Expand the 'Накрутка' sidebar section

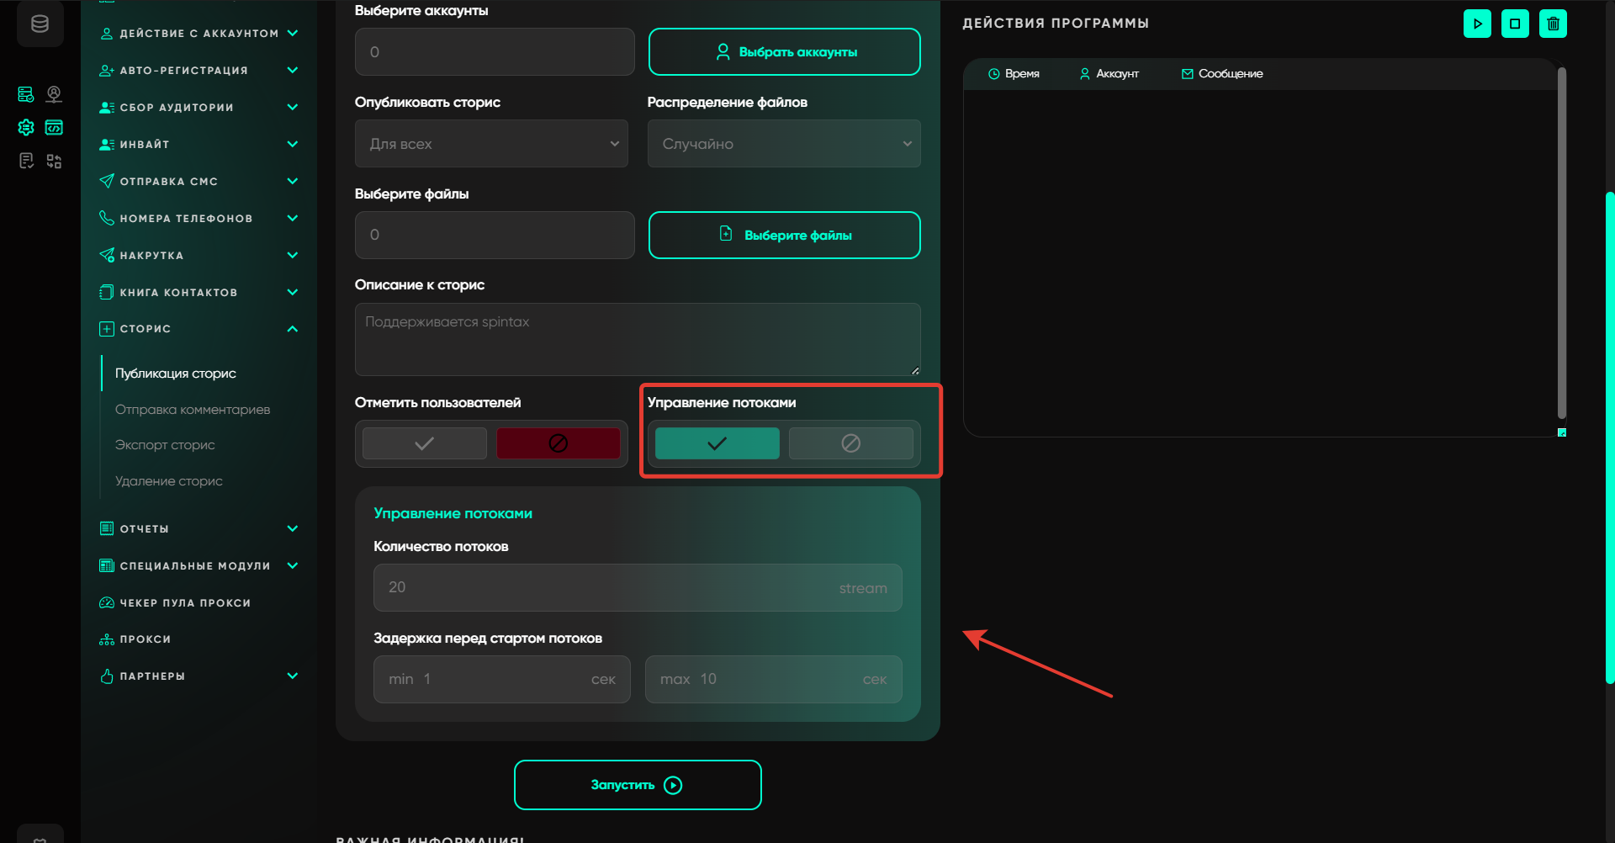199,255
